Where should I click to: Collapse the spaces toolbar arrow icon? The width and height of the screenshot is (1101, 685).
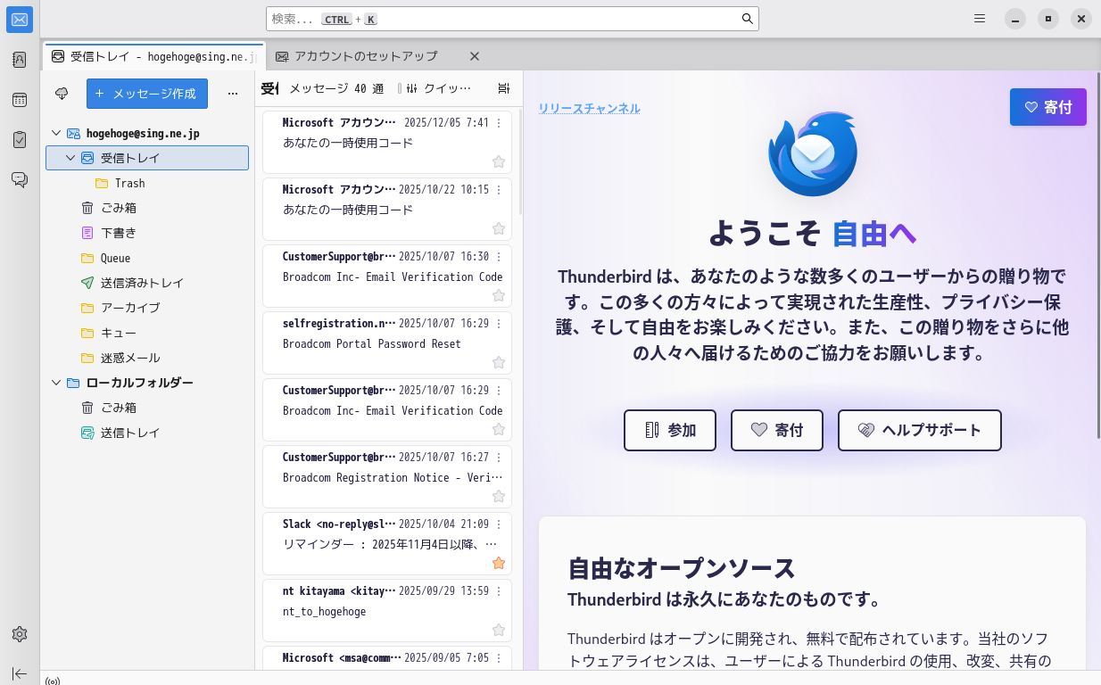[x=20, y=673]
